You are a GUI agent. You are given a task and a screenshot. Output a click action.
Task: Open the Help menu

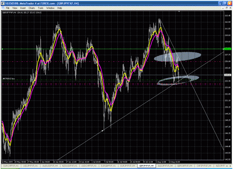click(x=60, y=8)
